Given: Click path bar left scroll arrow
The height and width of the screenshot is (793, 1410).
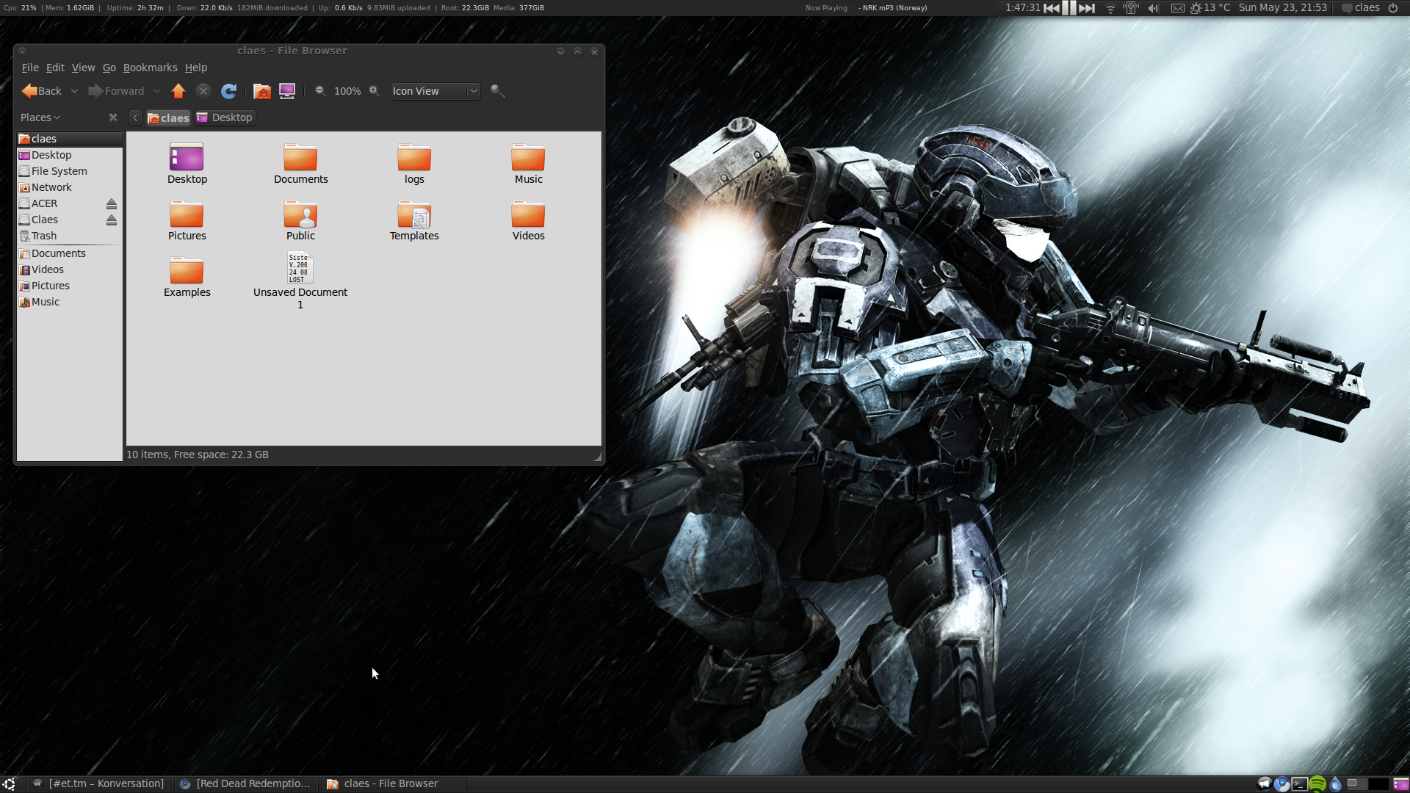Looking at the screenshot, I should coord(135,117).
